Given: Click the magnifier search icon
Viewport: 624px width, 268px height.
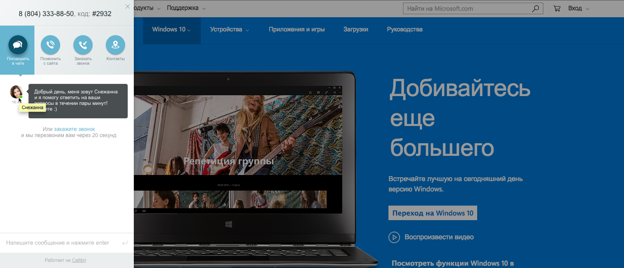Looking at the screenshot, I should [535, 8].
